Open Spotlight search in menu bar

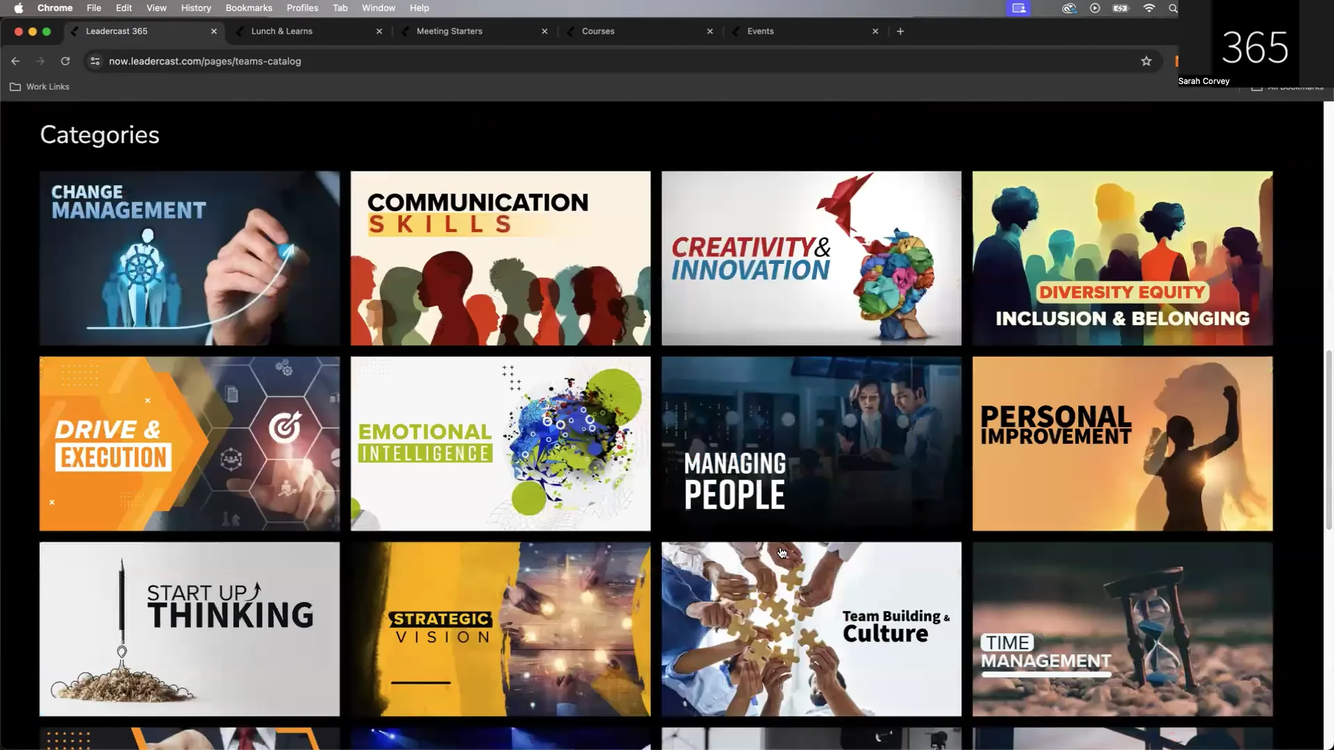[1173, 8]
